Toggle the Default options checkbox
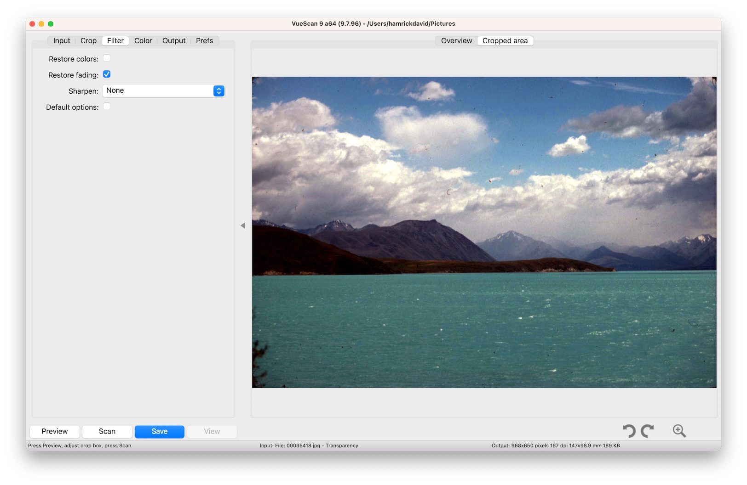Viewport: 747px width, 485px height. (107, 107)
